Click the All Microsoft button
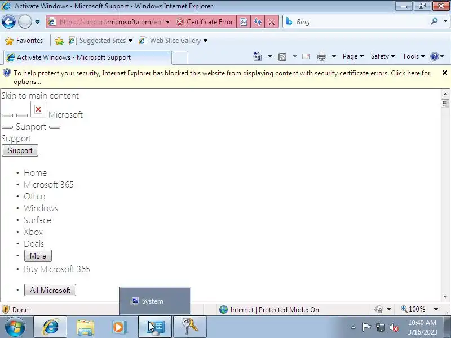Image resolution: width=451 pixels, height=338 pixels. tap(50, 290)
